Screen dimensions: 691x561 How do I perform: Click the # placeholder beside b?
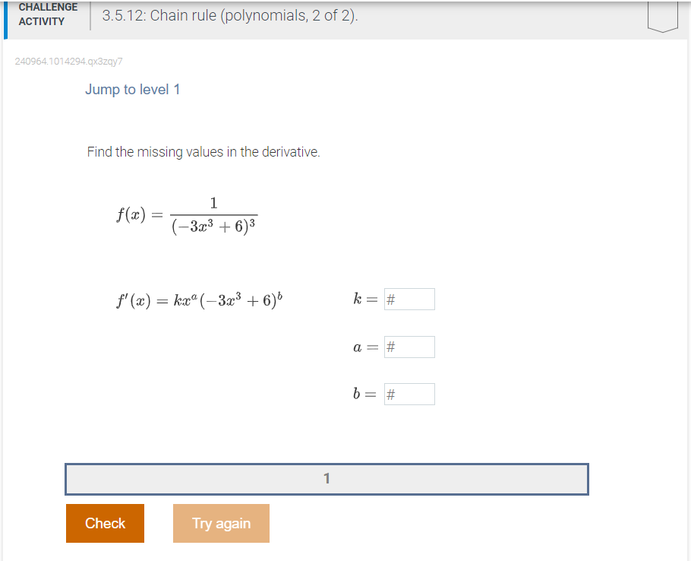[390, 394]
